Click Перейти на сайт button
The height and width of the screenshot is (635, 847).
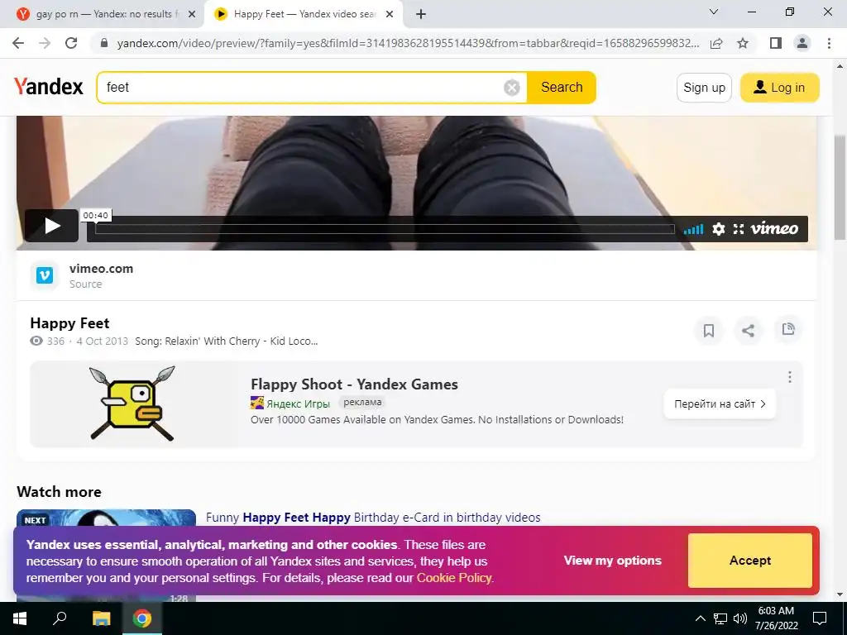click(x=720, y=403)
